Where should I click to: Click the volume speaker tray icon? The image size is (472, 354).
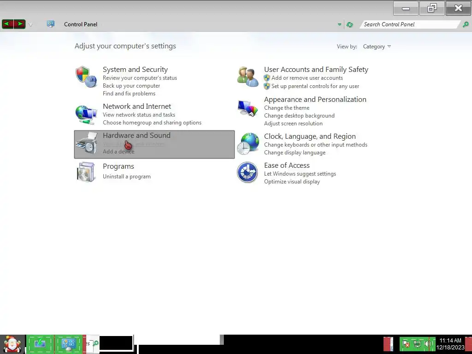pos(427,344)
